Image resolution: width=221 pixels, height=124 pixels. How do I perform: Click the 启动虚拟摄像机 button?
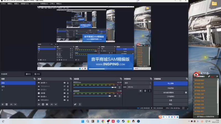pos(169,93)
